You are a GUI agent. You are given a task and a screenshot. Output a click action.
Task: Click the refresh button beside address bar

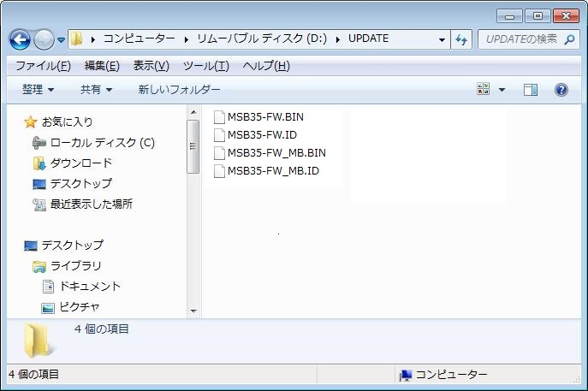[463, 39]
